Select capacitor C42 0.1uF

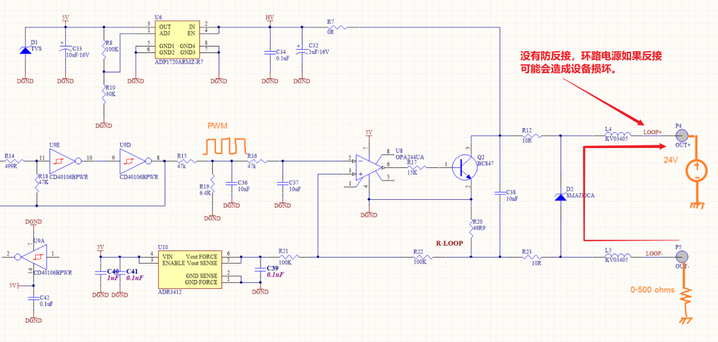(x=32, y=298)
